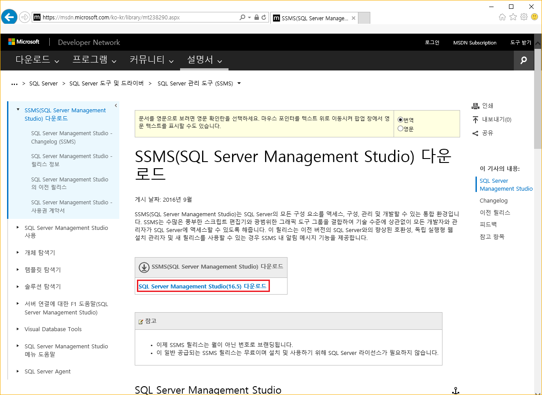Select the 영문 radio button
This screenshot has width=542, height=395.
point(400,129)
